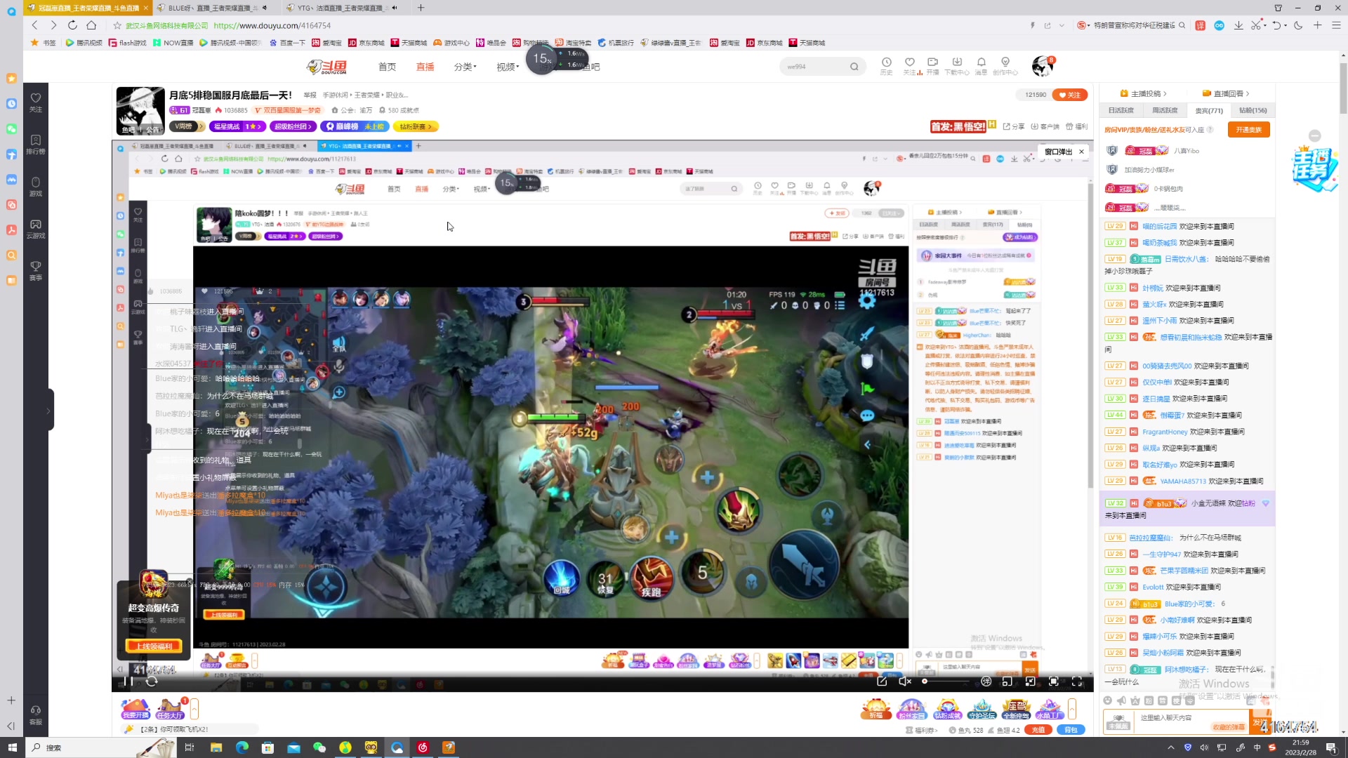Open the 任务大厅 icon below the player
The height and width of the screenshot is (758, 1348).
170,709
